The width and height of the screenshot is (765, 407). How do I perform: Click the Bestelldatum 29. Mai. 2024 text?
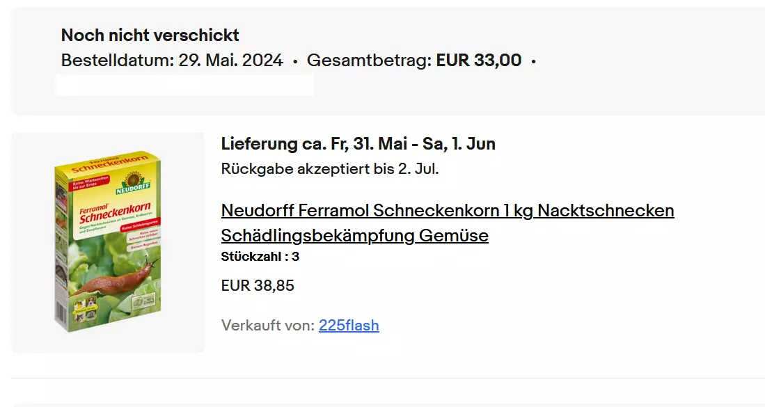click(x=172, y=61)
